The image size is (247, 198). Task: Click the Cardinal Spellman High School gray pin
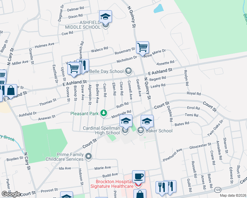[125, 131]
